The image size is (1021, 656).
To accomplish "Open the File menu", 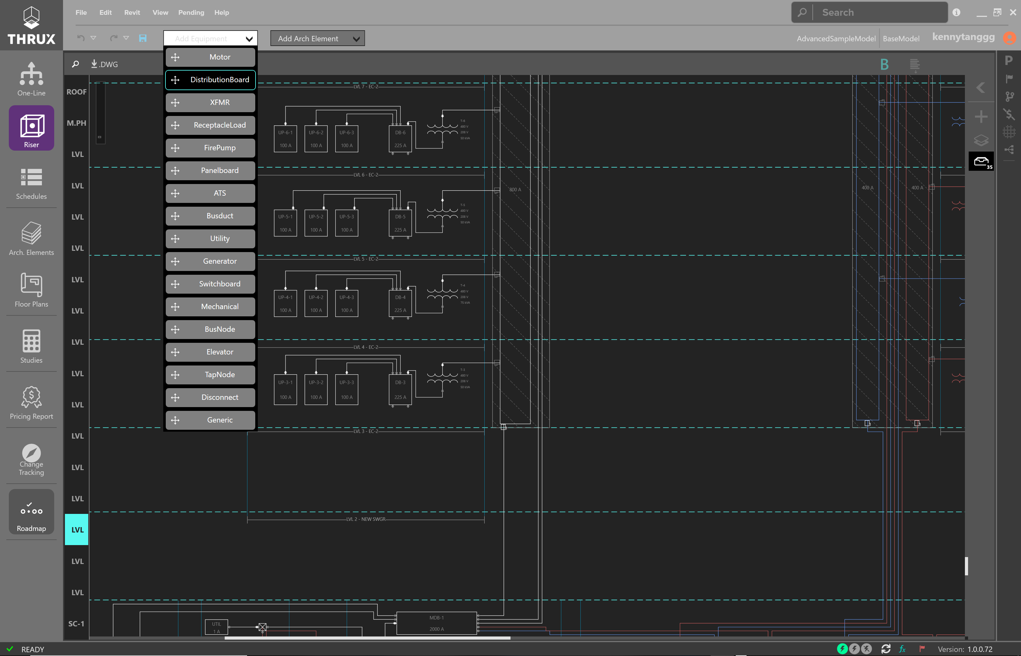I will [x=81, y=12].
